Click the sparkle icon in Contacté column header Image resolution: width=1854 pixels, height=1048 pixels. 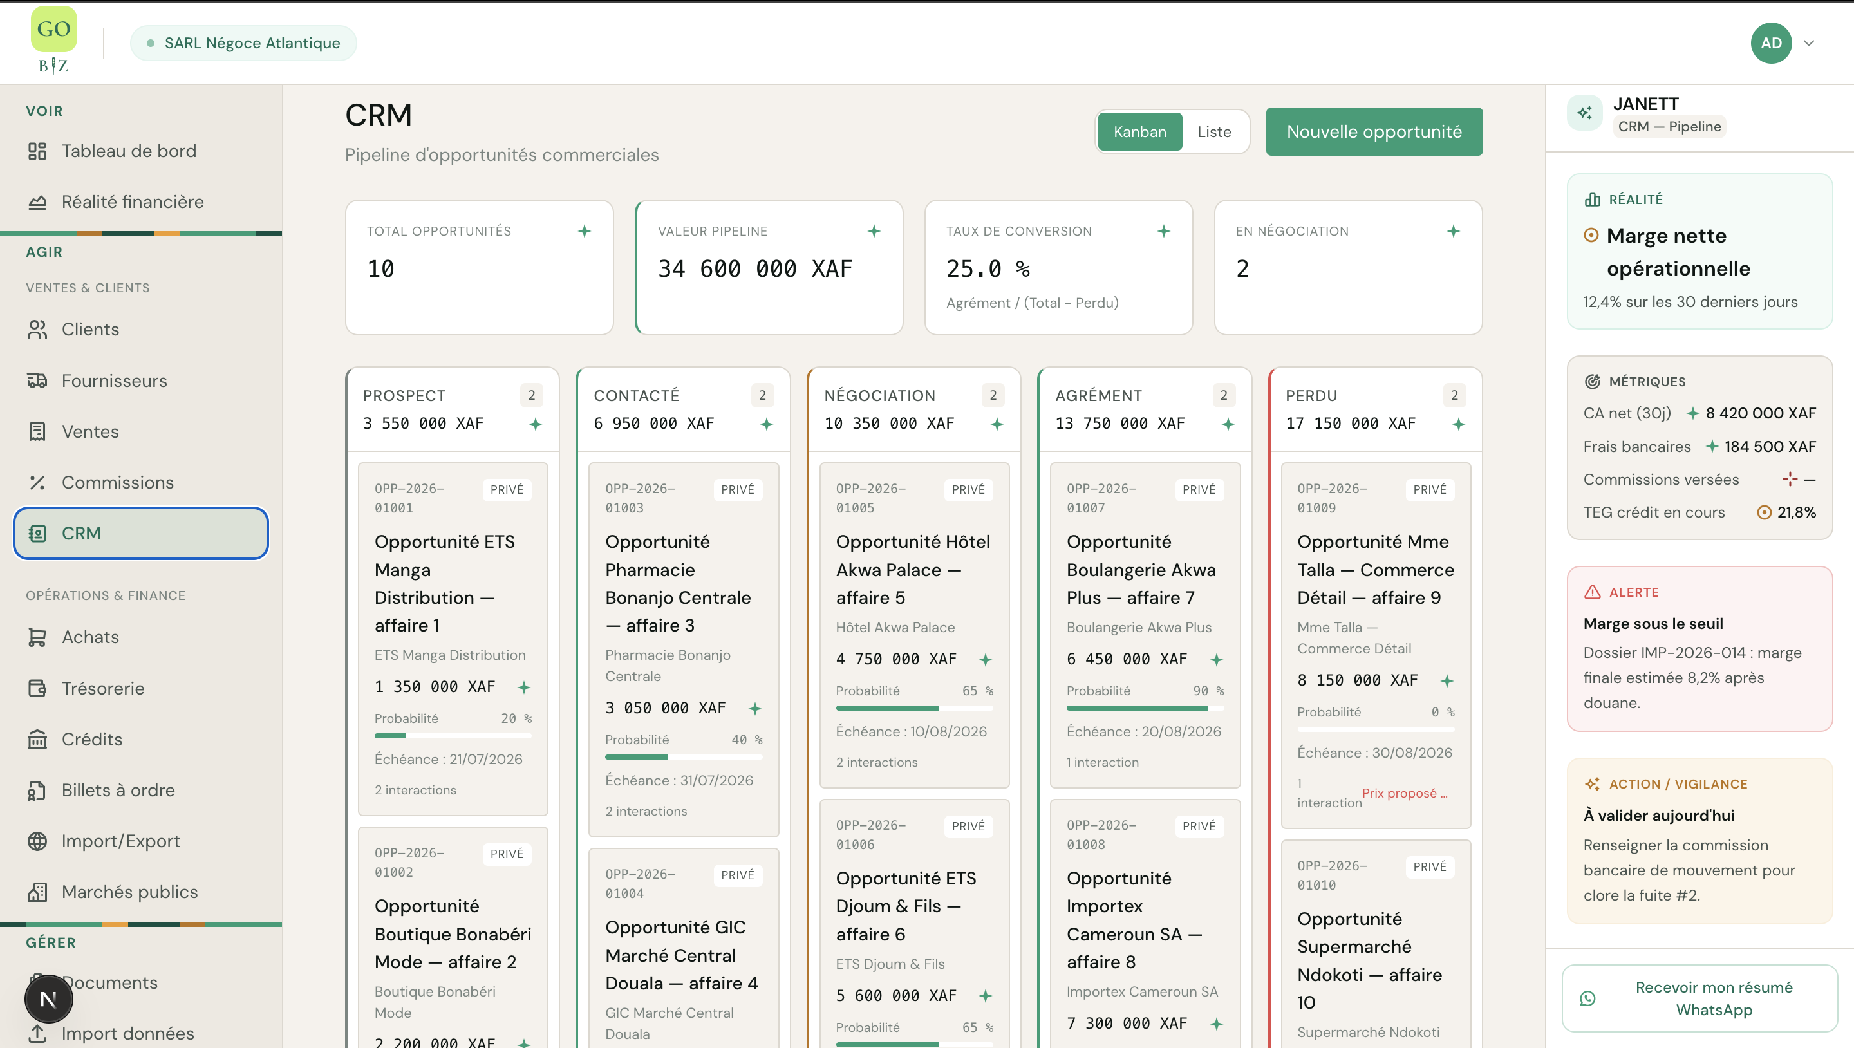point(767,425)
